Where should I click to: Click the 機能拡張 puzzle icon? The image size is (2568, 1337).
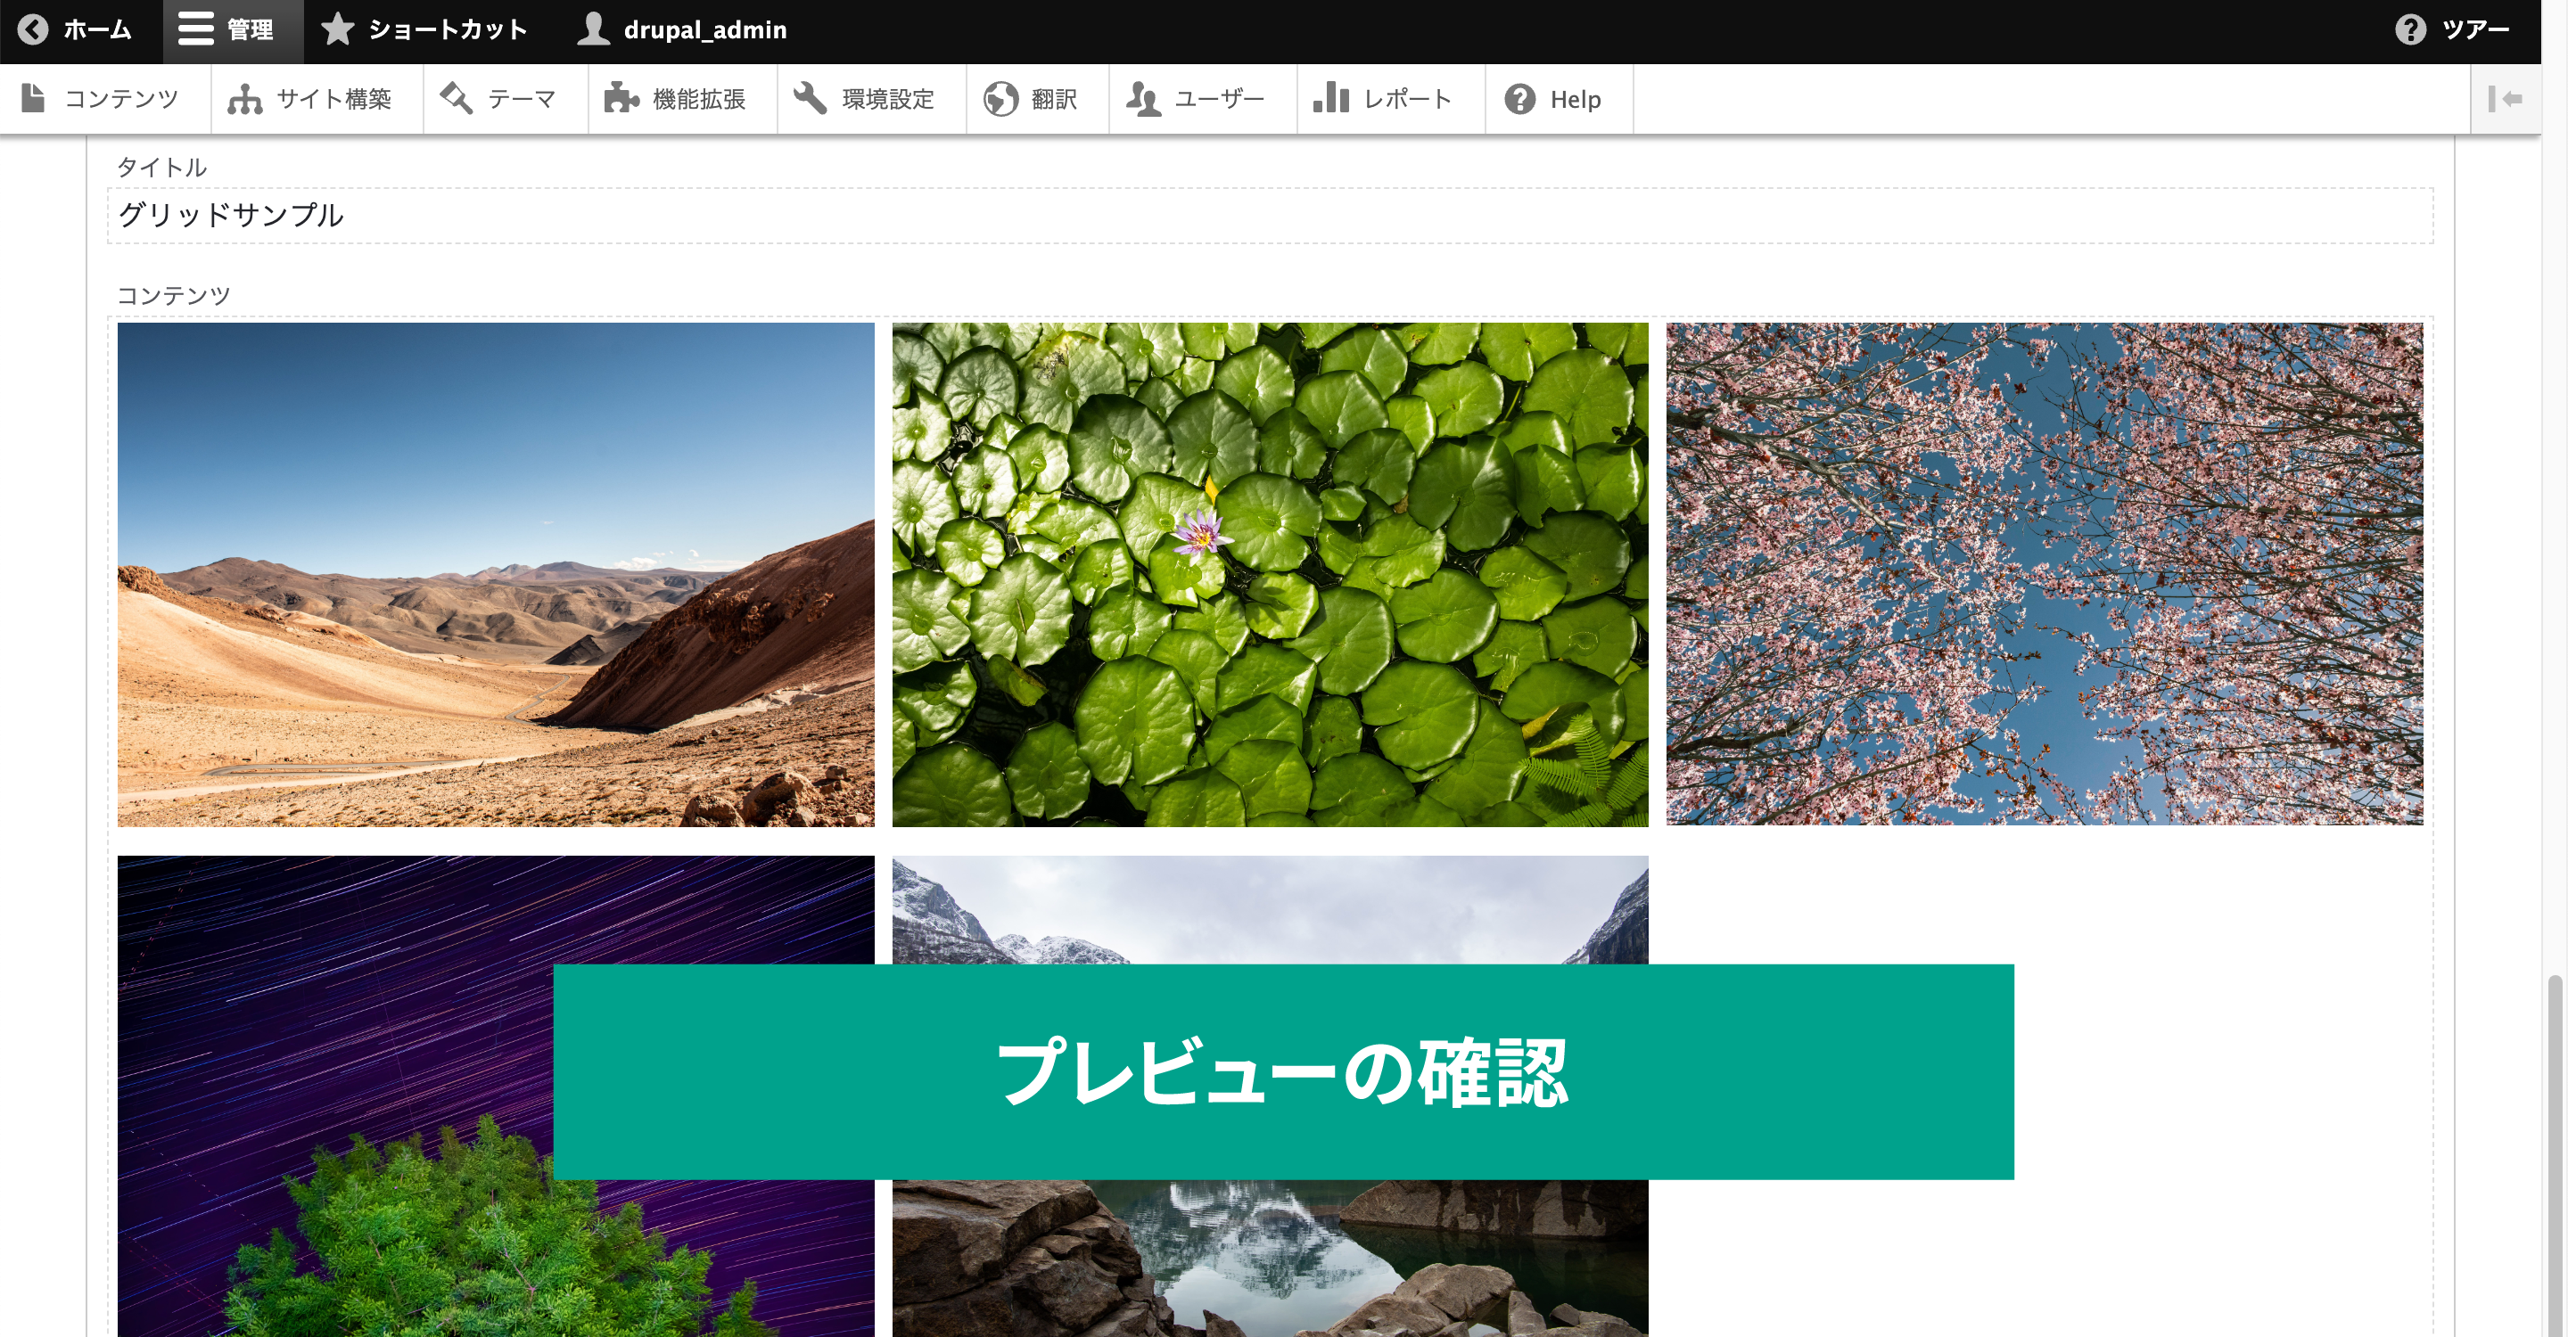pos(621,99)
